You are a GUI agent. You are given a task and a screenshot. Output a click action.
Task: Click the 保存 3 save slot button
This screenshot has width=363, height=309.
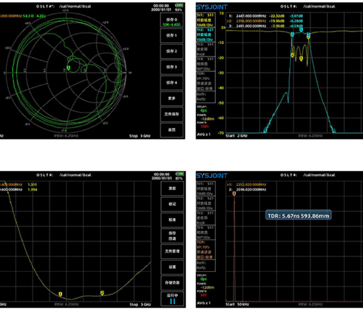[172, 67]
